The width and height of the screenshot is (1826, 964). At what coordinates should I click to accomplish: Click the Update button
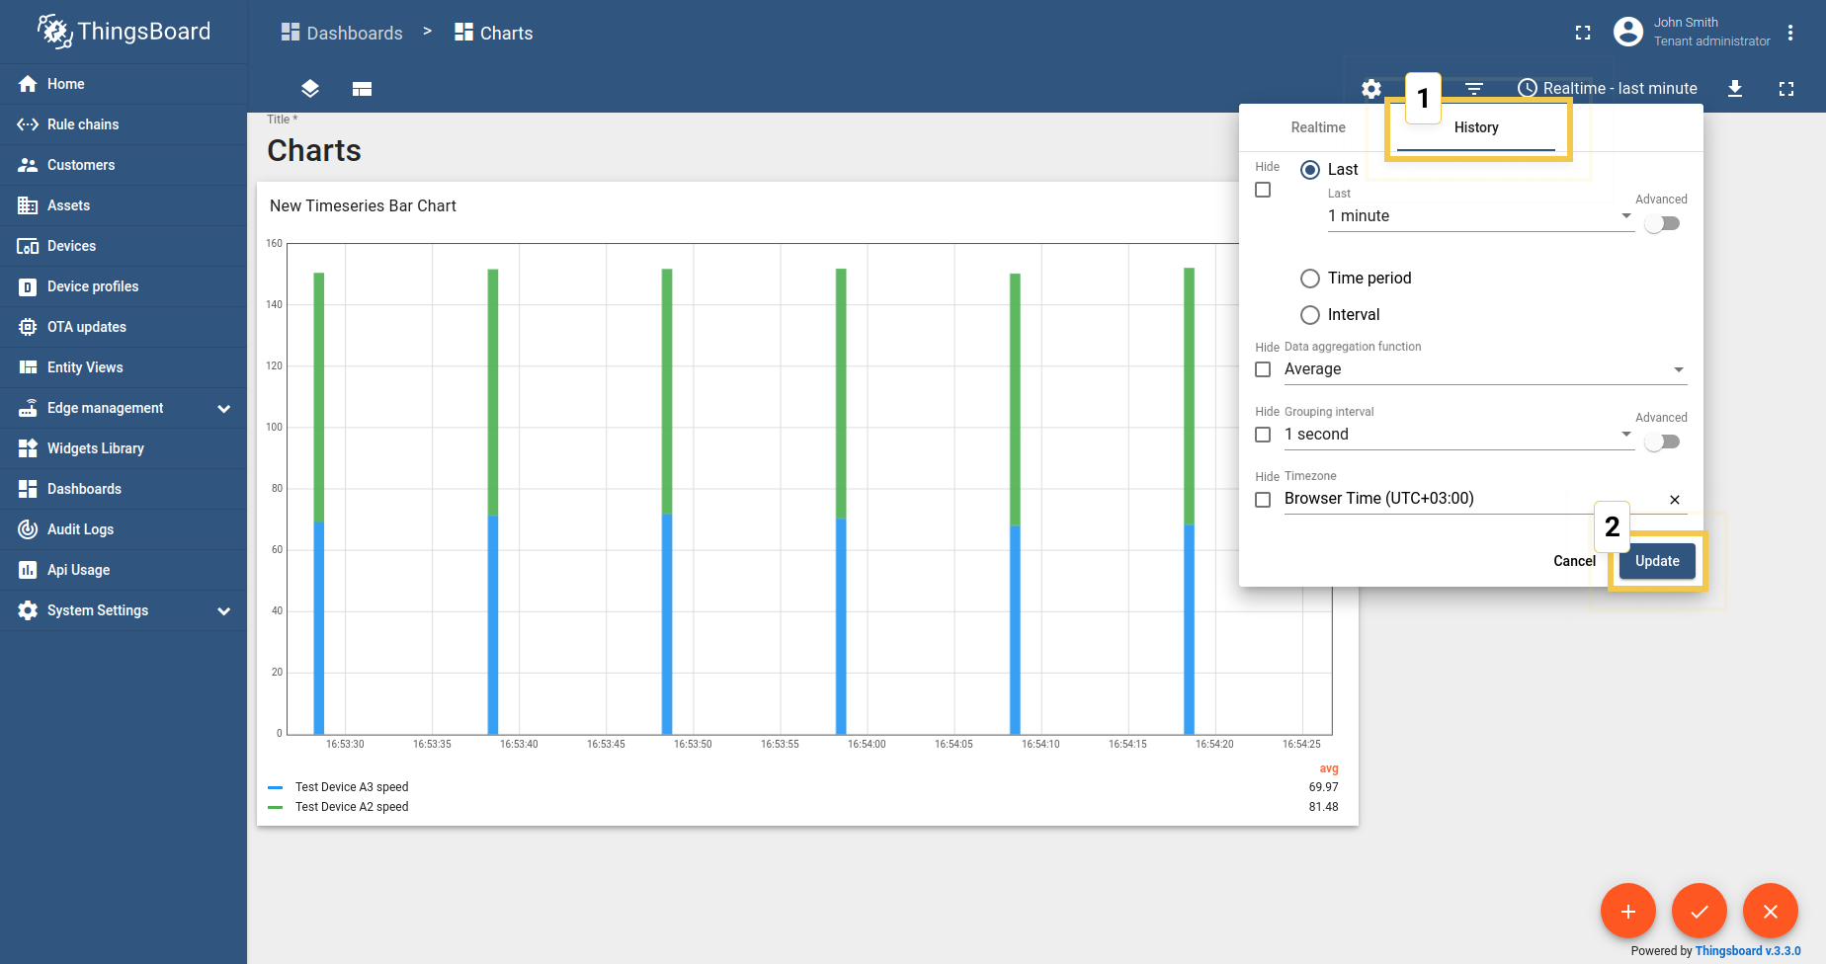coord(1657,561)
